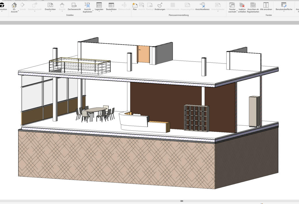Screen dimensions: 299x204
Task: Click the 3D-Ansicht house icon
Action: [x=14, y=5]
